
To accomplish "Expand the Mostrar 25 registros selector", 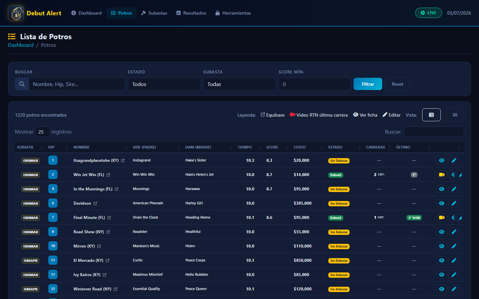I will 42,132.
